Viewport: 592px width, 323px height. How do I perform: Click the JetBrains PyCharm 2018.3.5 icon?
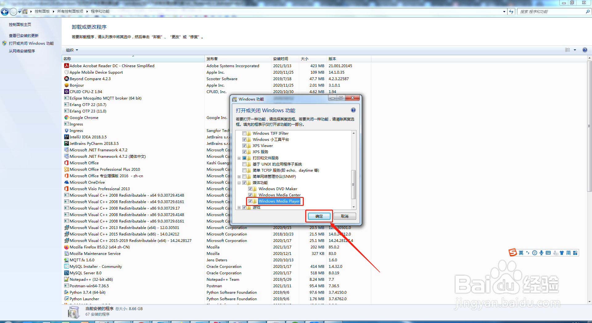click(66, 143)
